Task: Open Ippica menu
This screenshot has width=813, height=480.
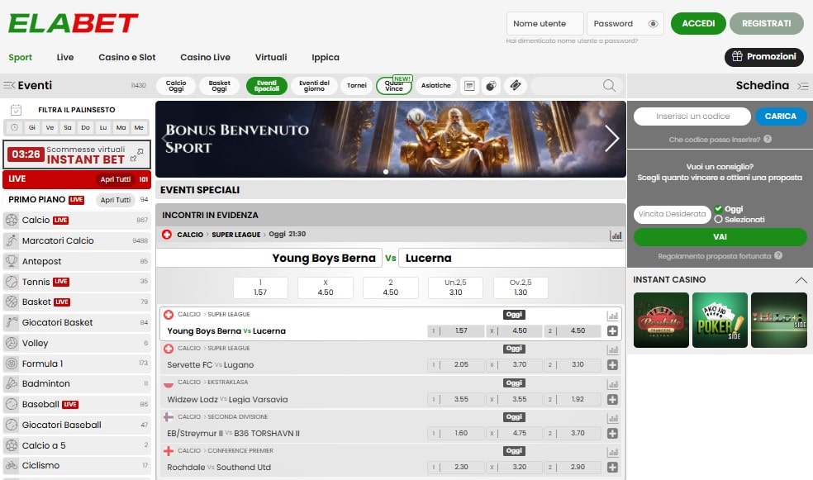Action: (325, 58)
